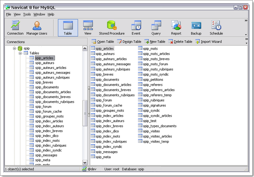
Task: Select spip_documents in list pane
Action: point(107,80)
